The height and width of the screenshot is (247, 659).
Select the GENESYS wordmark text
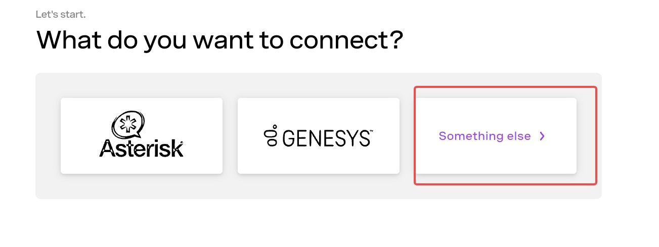326,137
